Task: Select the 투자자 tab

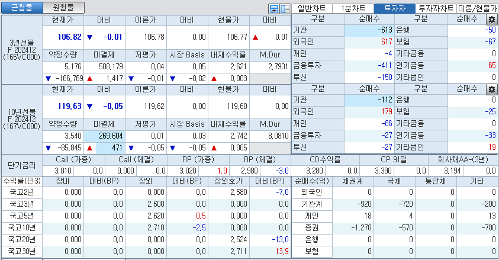Action: [395, 9]
